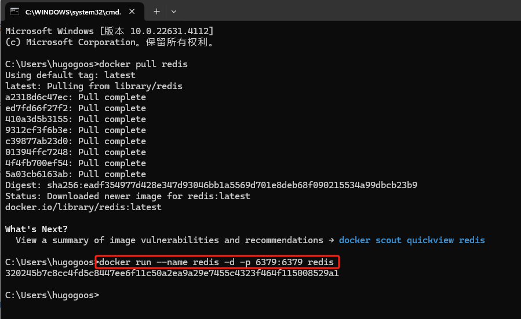Select the C:\WINDOWS\system32\cmd. tab title
Screen dimensions: 521x319
click(73, 12)
